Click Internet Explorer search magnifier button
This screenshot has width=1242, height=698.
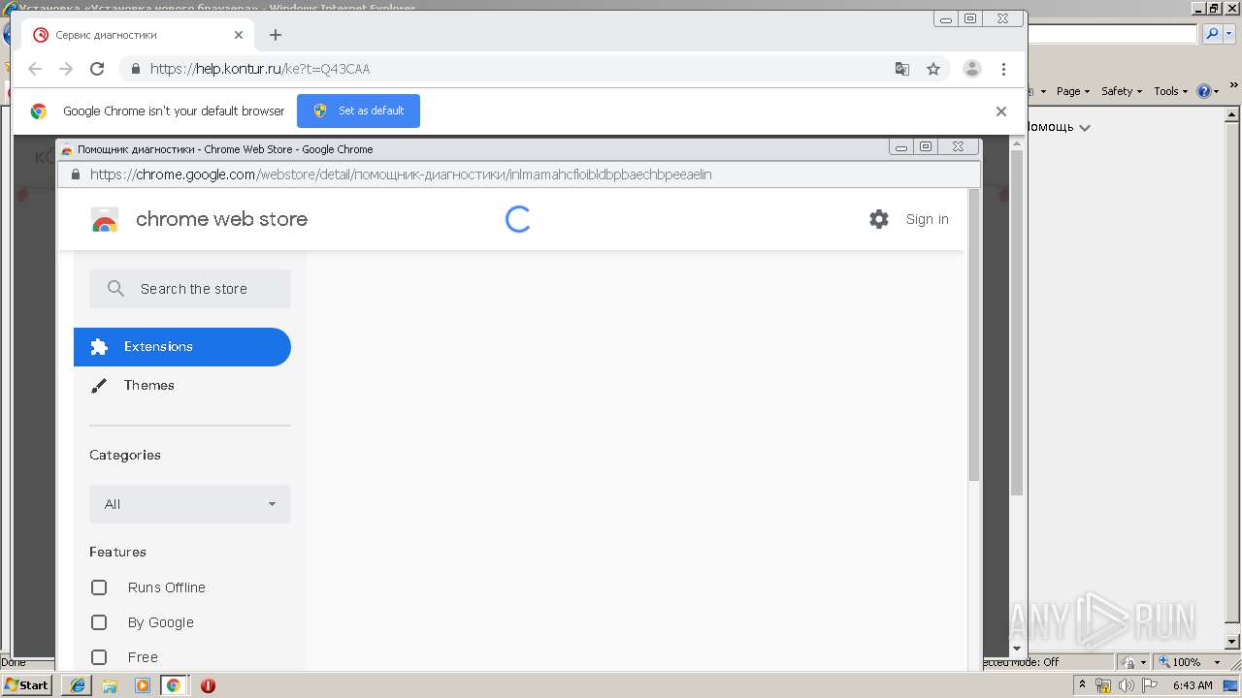[1212, 34]
